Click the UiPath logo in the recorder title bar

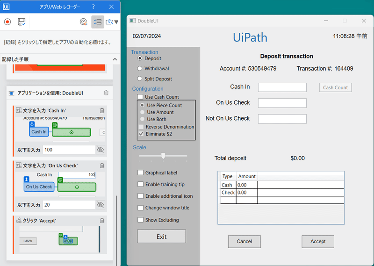click(6, 7)
